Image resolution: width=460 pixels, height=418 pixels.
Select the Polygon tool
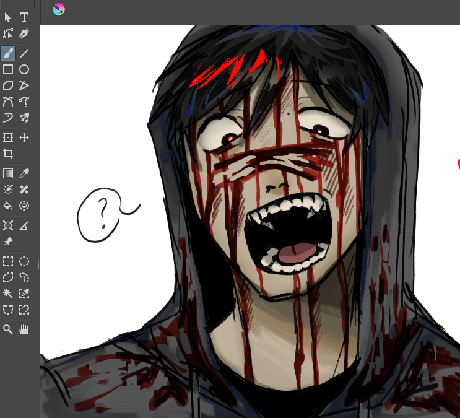(x=8, y=85)
